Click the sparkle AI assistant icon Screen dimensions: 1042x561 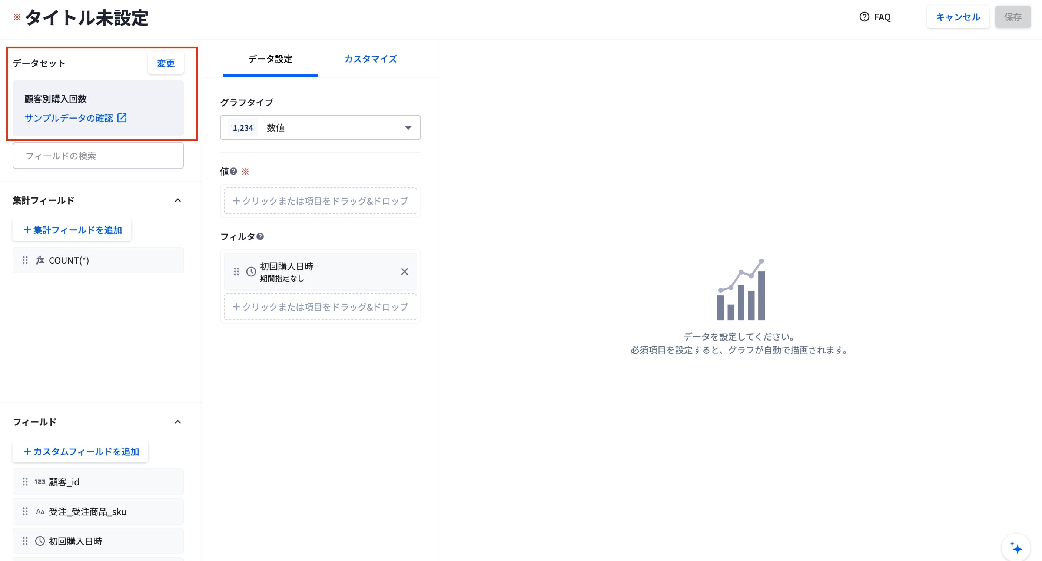pyautogui.click(x=1016, y=548)
